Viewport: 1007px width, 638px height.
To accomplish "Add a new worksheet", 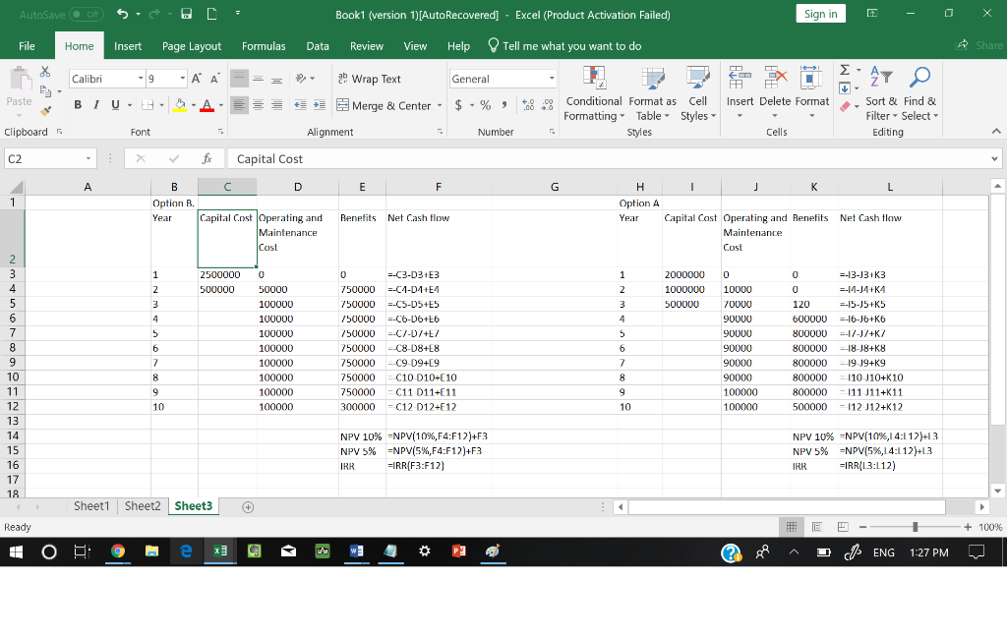I will (x=248, y=505).
